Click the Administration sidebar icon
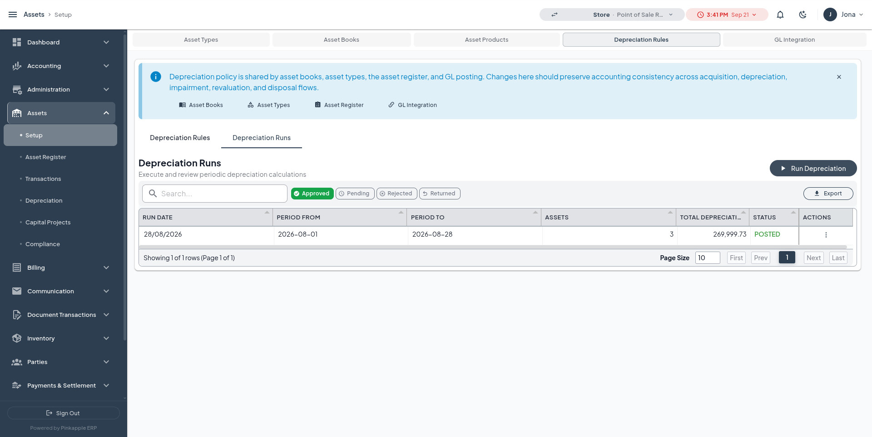 [x=17, y=89]
